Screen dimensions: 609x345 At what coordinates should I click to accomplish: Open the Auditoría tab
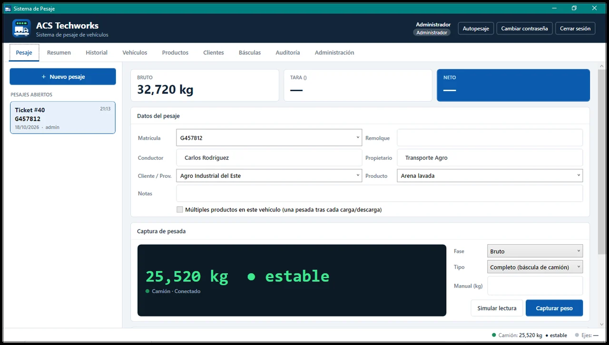coord(288,53)
